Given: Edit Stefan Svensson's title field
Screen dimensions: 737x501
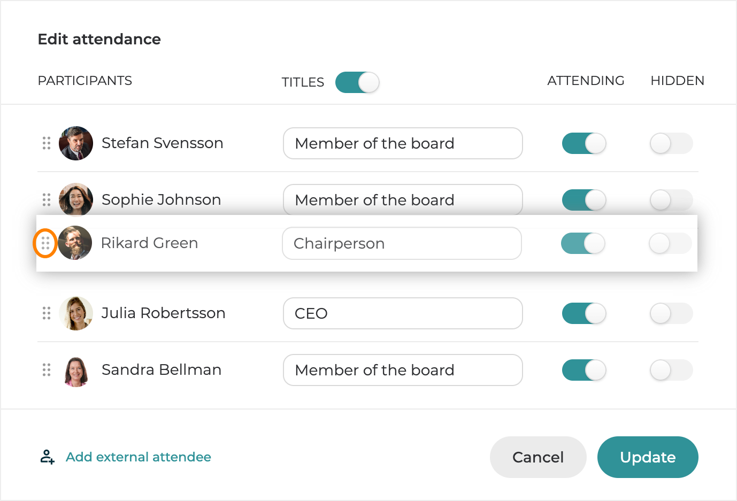Looking at the screenshot, I should click(402, 143).
